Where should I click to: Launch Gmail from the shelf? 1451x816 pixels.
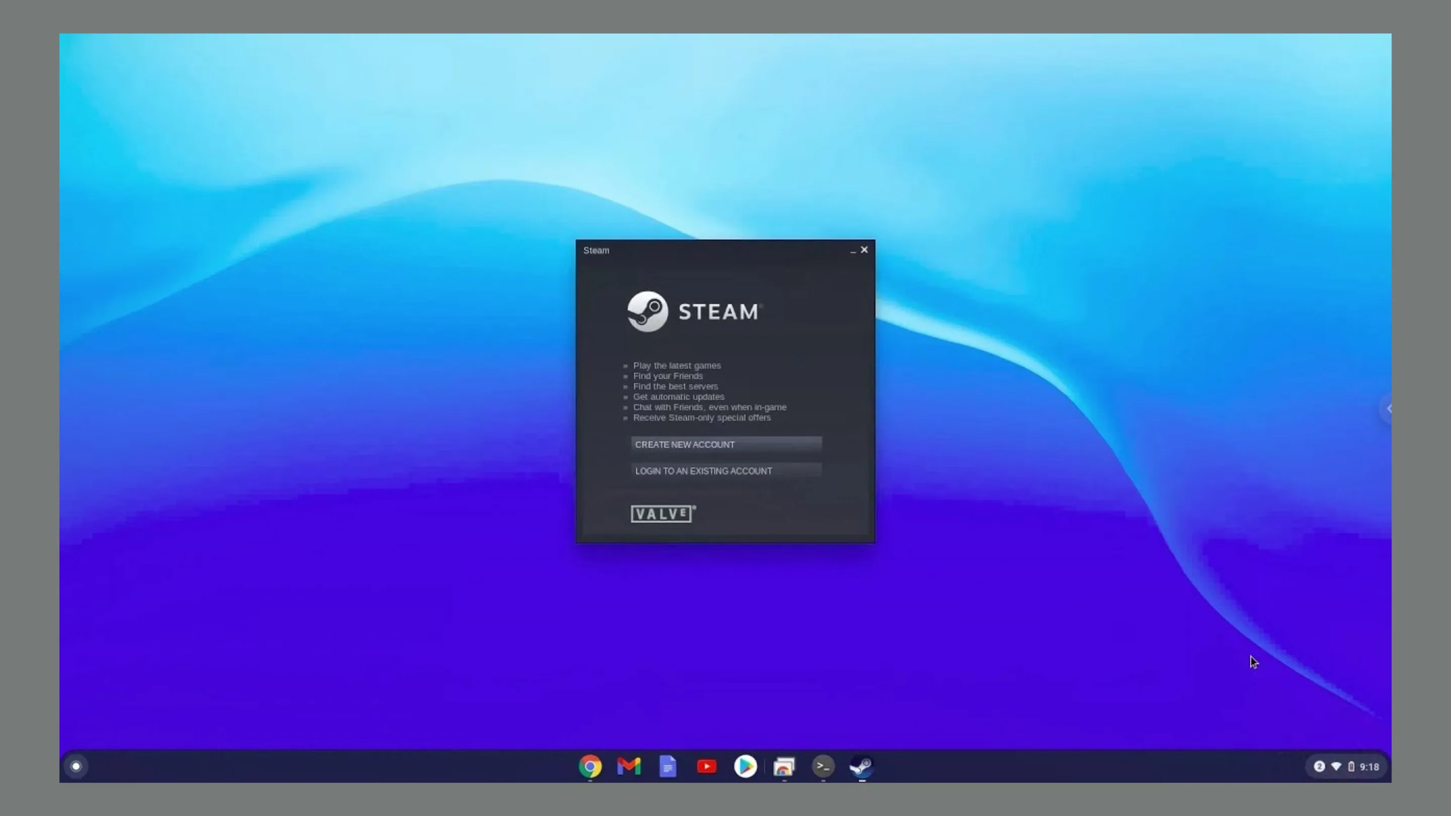(x=628, y=767)
